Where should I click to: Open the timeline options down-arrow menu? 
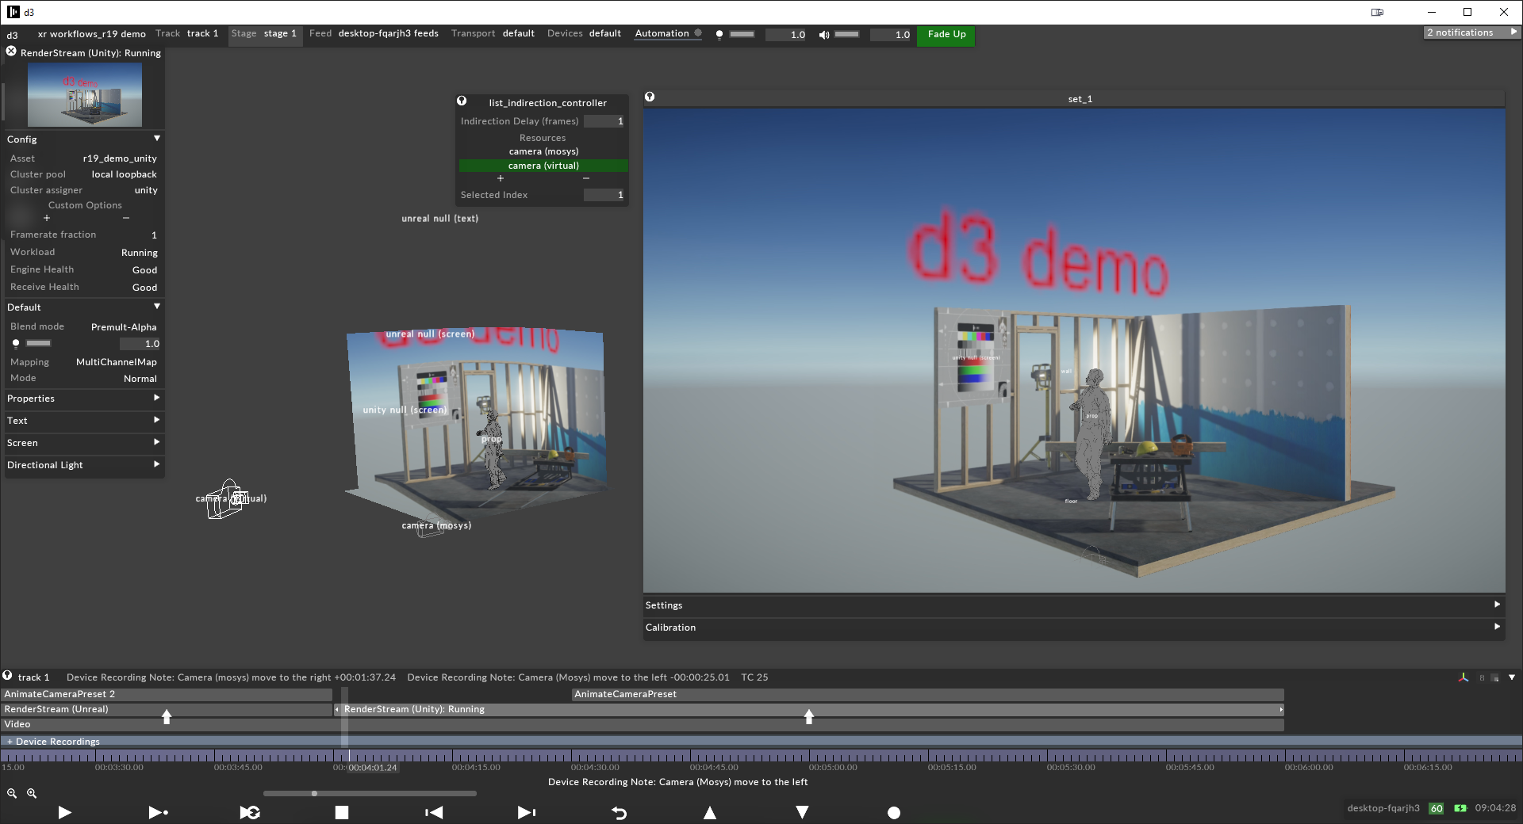[x=1512, y=677]
